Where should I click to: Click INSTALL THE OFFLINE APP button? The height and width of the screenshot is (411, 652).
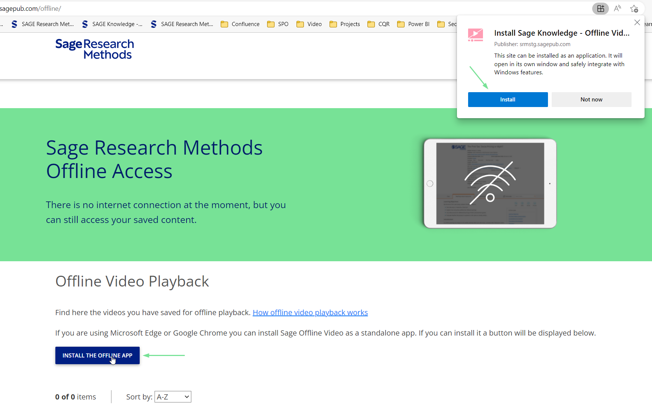[97, 356]
